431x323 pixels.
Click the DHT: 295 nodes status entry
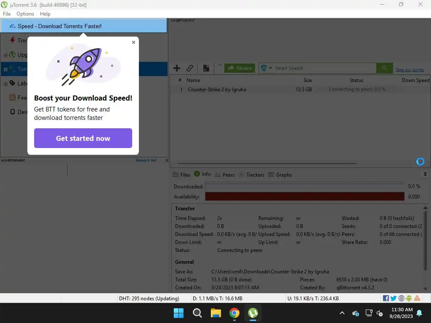[149, 298]
